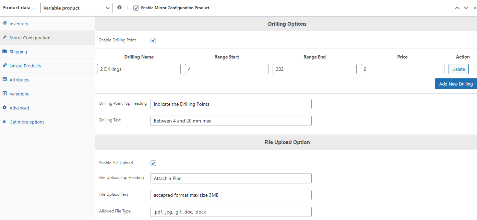Edit Drilling Point Top Heading field
This screenshot has height=220, width=477.
(231, 104)
